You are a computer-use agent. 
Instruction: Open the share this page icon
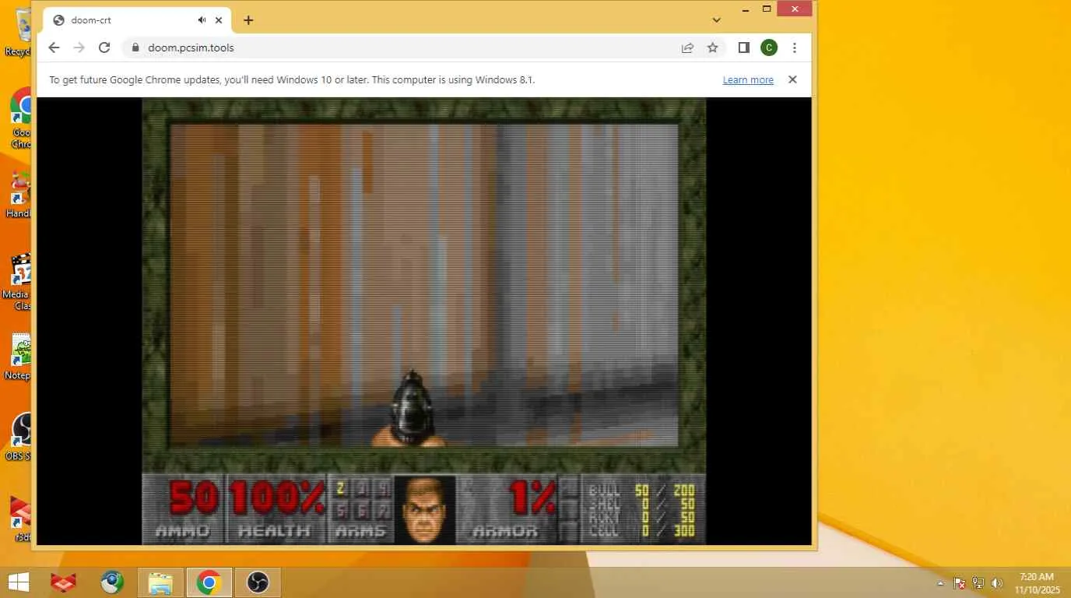tap(687, 47)
